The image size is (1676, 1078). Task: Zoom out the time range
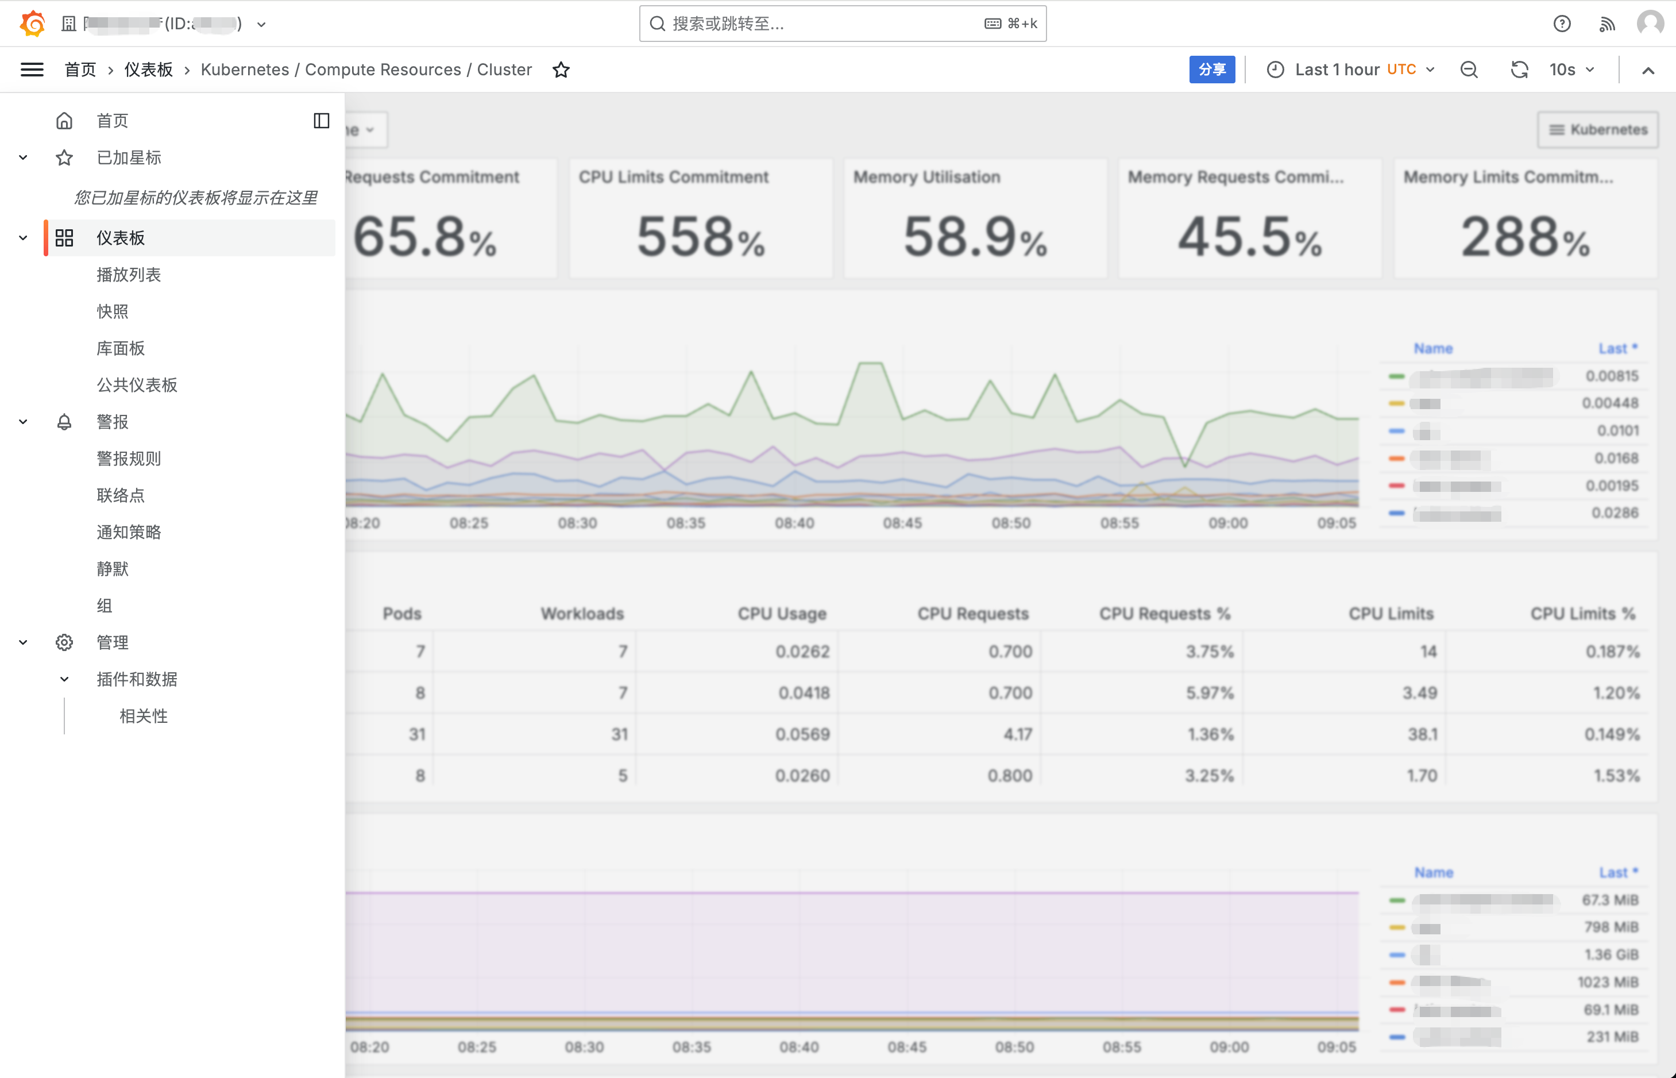click(x=1469, y=70)
